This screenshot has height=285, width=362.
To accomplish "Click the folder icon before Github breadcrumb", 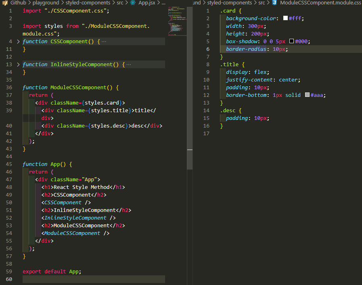I will tap(5, 3).
